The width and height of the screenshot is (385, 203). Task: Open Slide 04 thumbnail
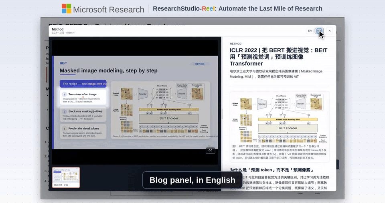[x=66, y=177]
